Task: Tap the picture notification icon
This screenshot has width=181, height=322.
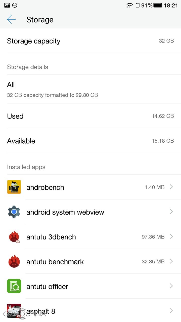Action: [x=7, y=5]
